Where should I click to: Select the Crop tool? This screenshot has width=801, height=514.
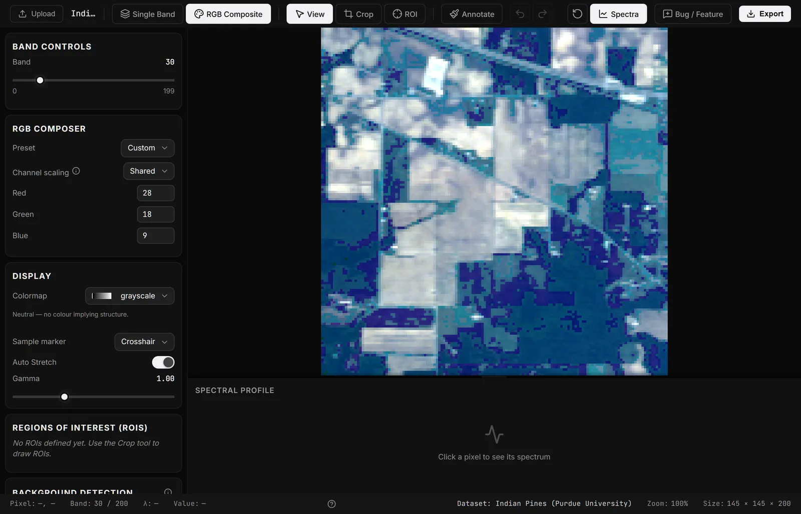click(x=358, y=14)
